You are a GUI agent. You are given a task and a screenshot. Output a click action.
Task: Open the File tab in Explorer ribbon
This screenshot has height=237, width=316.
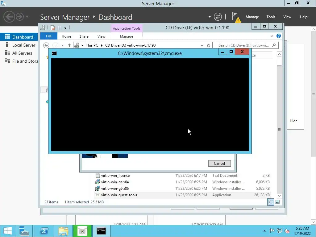(49, 36)
